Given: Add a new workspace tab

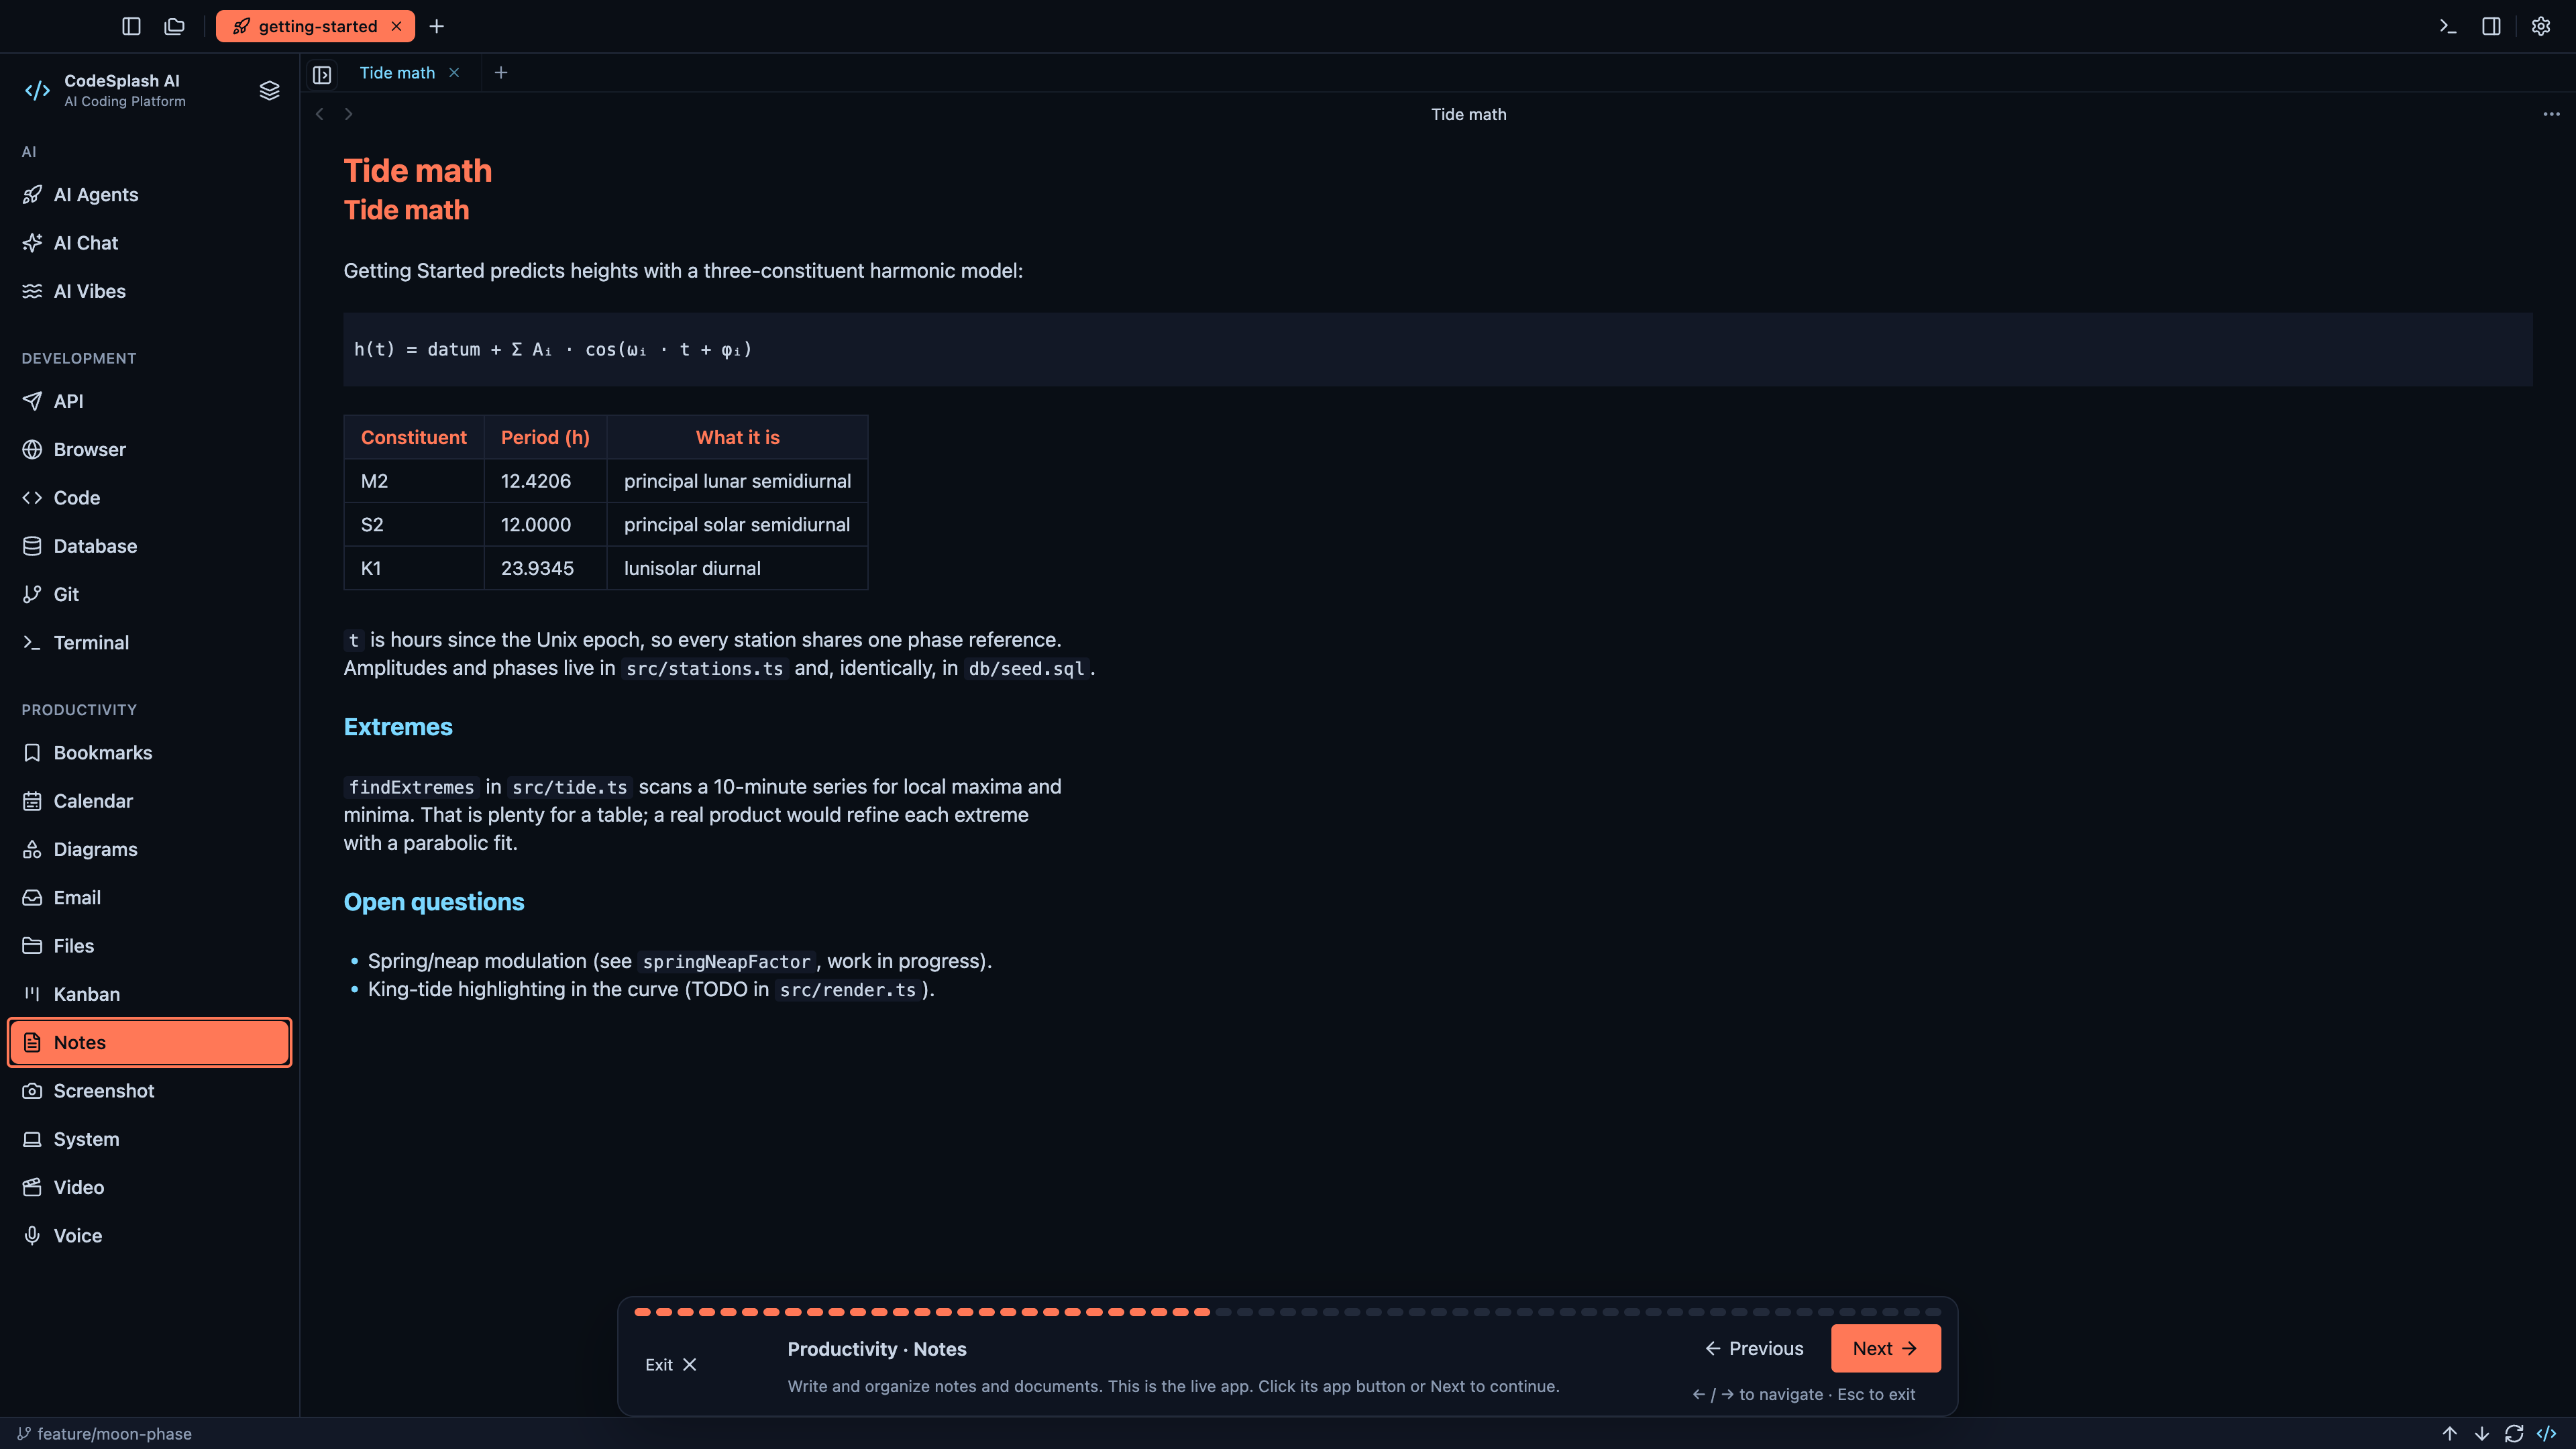Looking at the screenshot, I should click(x=437, y=26).
